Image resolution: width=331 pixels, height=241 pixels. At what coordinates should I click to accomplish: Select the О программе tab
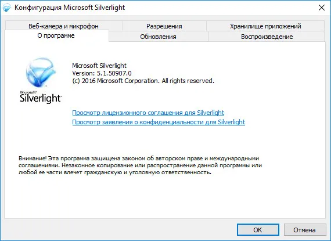tap(56, 35)
